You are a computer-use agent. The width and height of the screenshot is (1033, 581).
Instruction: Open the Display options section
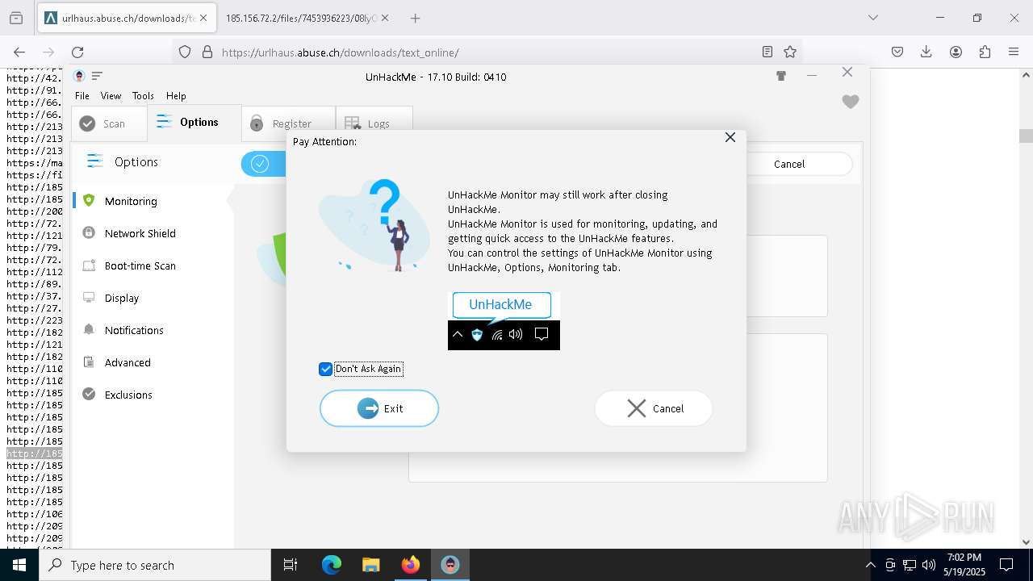122,298
